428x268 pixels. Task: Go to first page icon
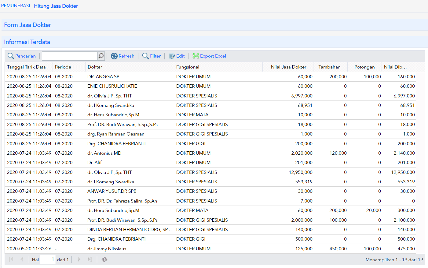(11, 259)
